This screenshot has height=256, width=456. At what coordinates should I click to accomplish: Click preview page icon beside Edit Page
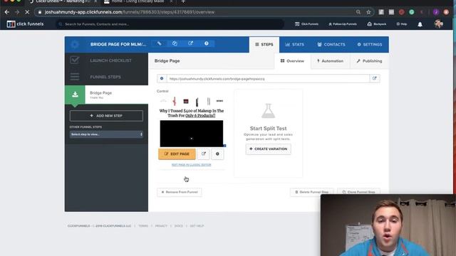point(203,154)
